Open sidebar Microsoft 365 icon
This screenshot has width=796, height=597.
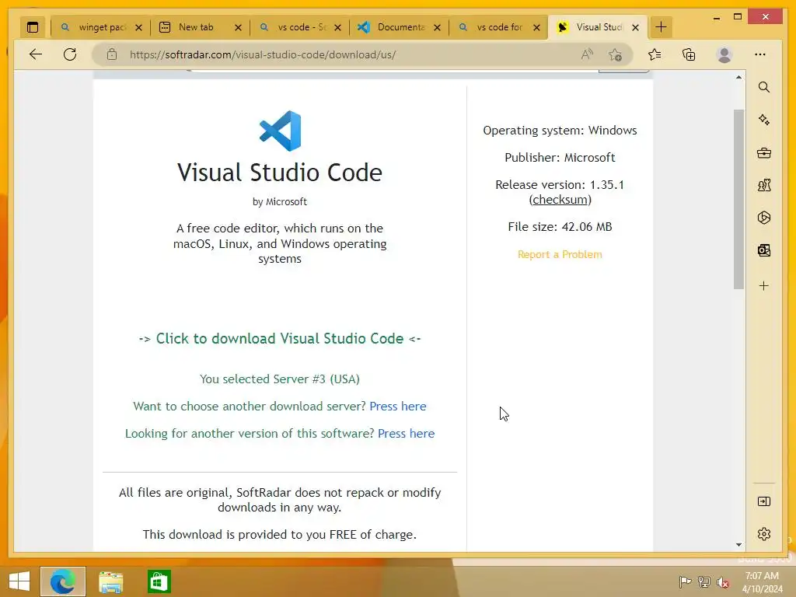click(764, 218)
